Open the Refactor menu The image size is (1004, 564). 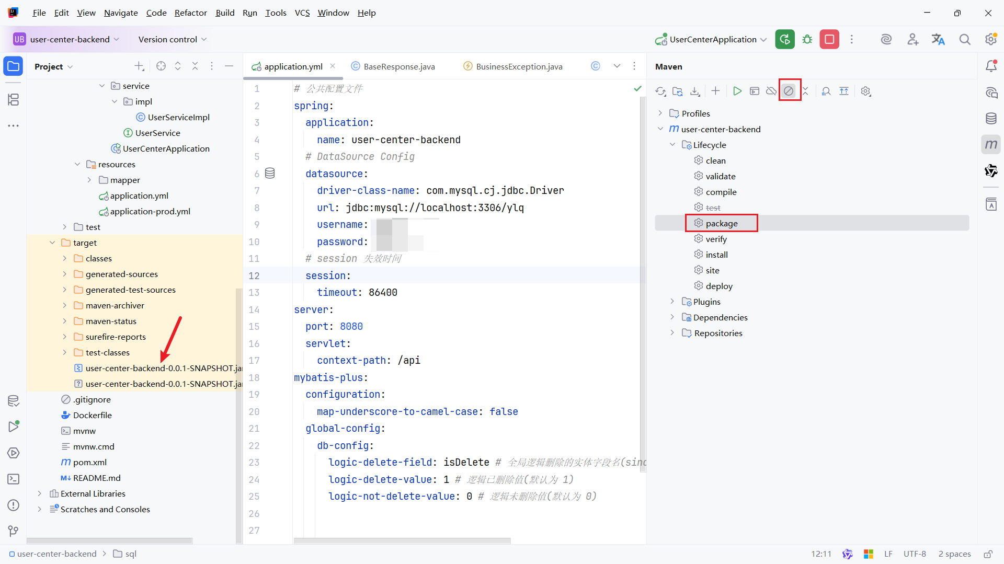tap(190, 13)
